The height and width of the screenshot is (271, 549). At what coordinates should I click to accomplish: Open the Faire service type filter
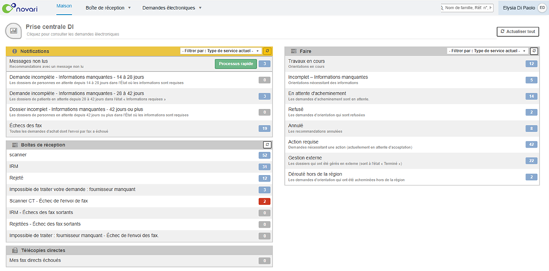point(488,51)
